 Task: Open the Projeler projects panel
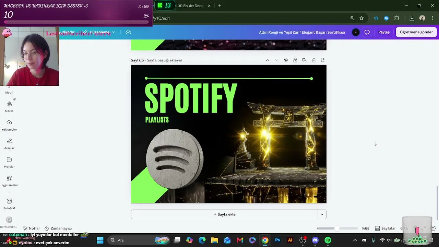(x=9, y=162)
